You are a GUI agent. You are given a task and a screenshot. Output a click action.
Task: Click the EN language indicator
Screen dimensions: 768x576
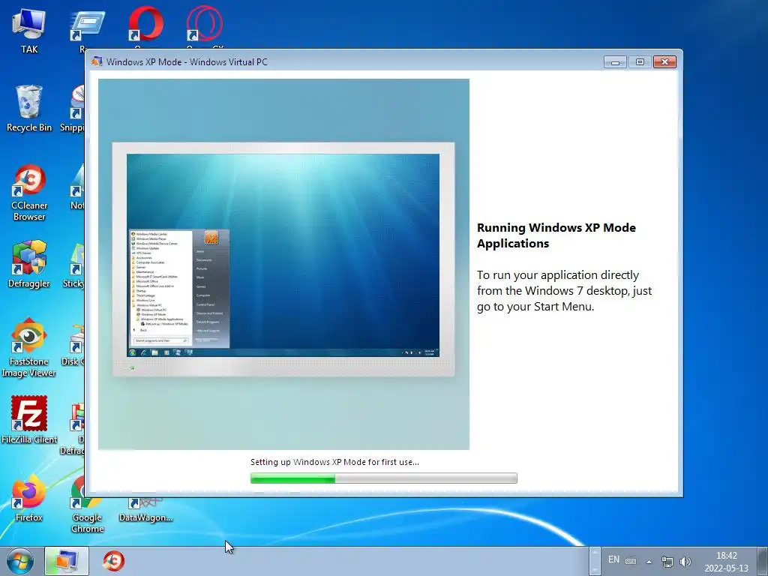point(613,559)
